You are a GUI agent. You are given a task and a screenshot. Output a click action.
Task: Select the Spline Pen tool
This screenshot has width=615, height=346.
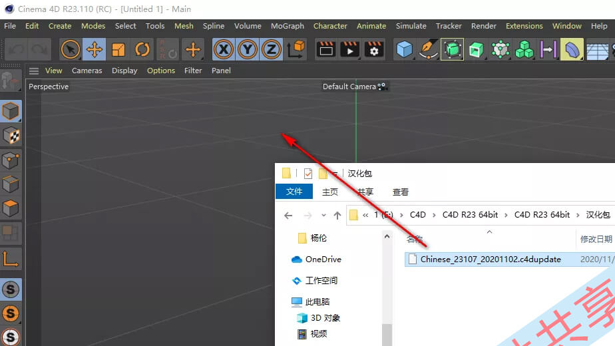click(429, 49)
